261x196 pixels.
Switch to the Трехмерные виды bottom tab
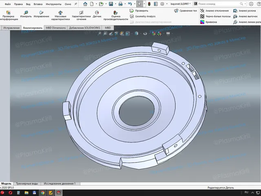[27, 183]
